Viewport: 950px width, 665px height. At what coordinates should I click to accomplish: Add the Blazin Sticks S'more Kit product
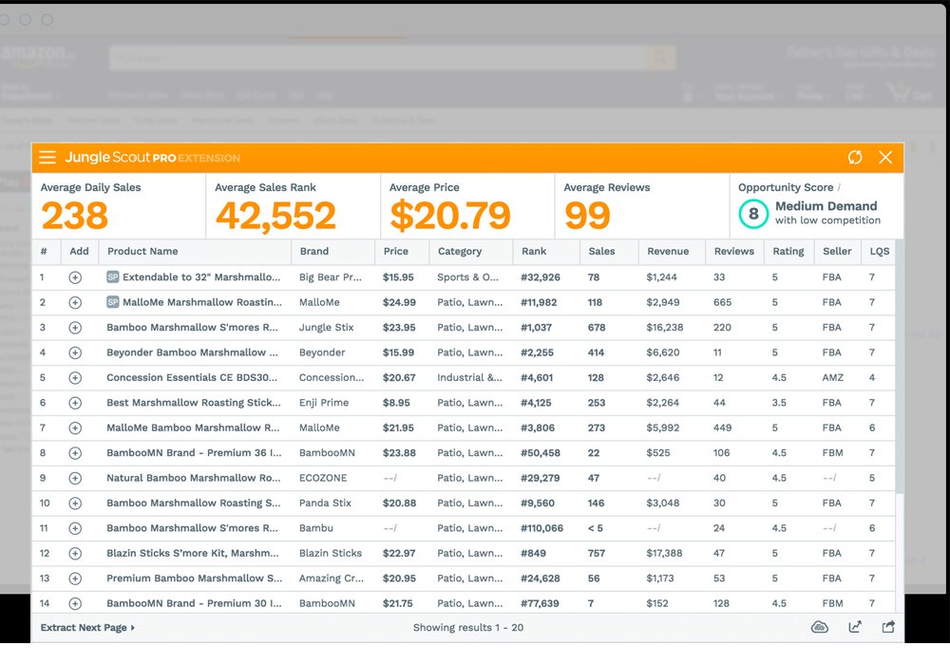75,554
